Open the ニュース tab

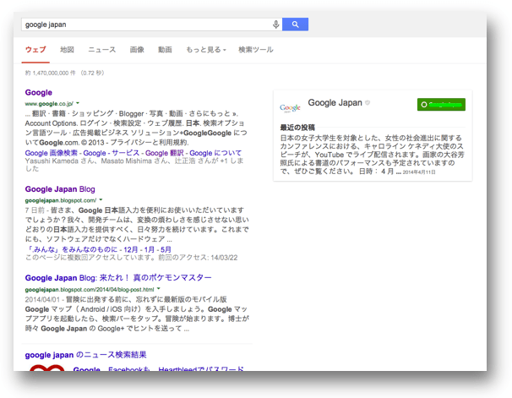[102, 50]
